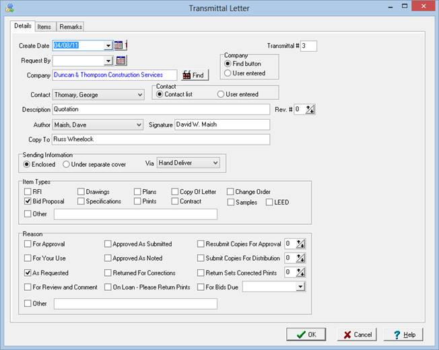This screenshot has height=350, width=439.
Task: Open the Create Date calendar picker icon
Action: 119,46
